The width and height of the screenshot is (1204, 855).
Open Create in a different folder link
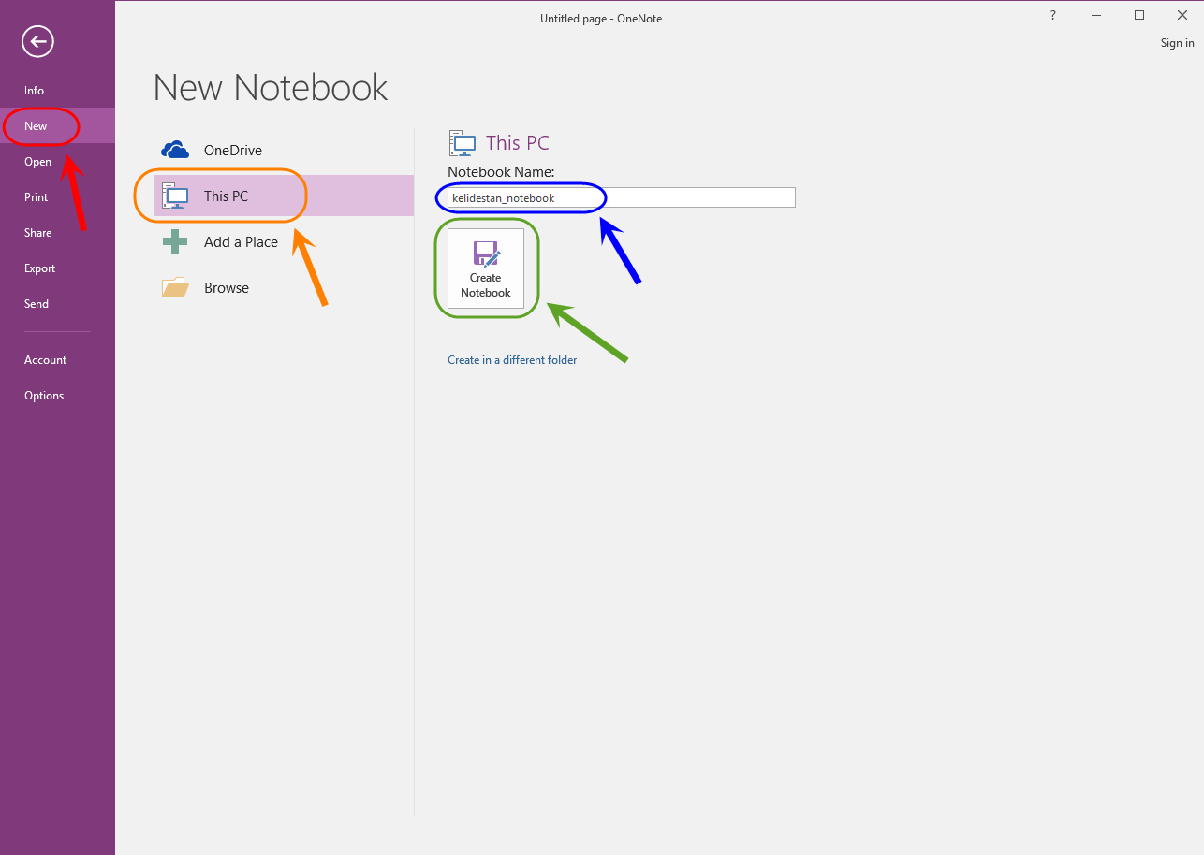point(512,360)
